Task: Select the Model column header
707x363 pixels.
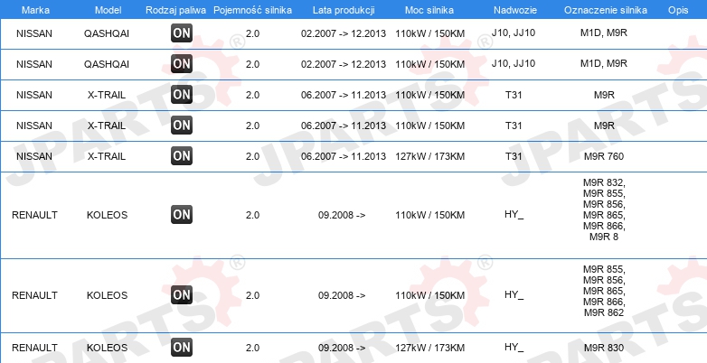Action: 107,9
